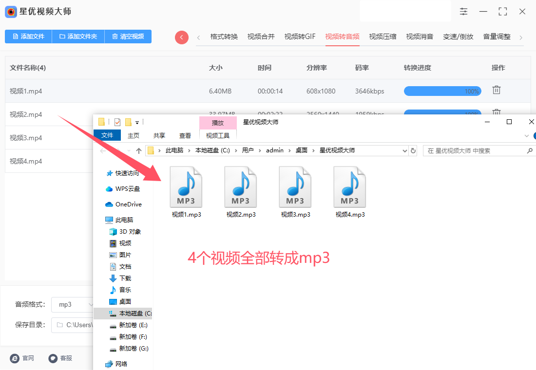The height and width of the screenshot is (370, 536).
Task: Open the settings sliders icon in title bar
Action: pos(463,12)
